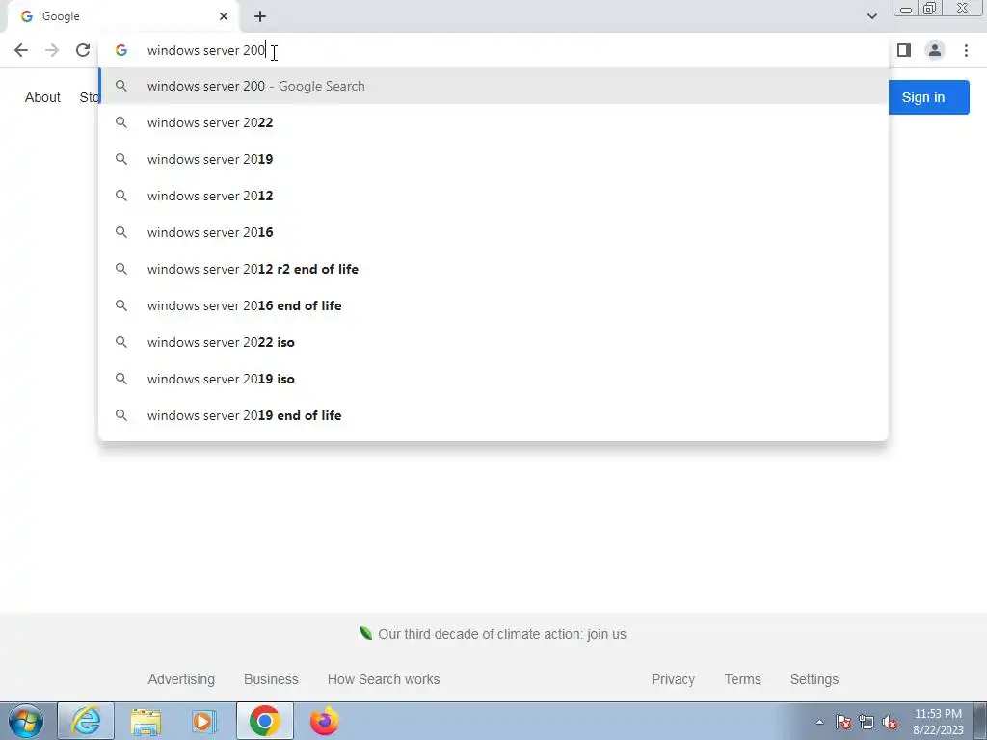The width and height of the screenshot is (987, 740).
Task: Pick 'windows server 2022 iso' suggestion
Action: [x=493, y=342]
